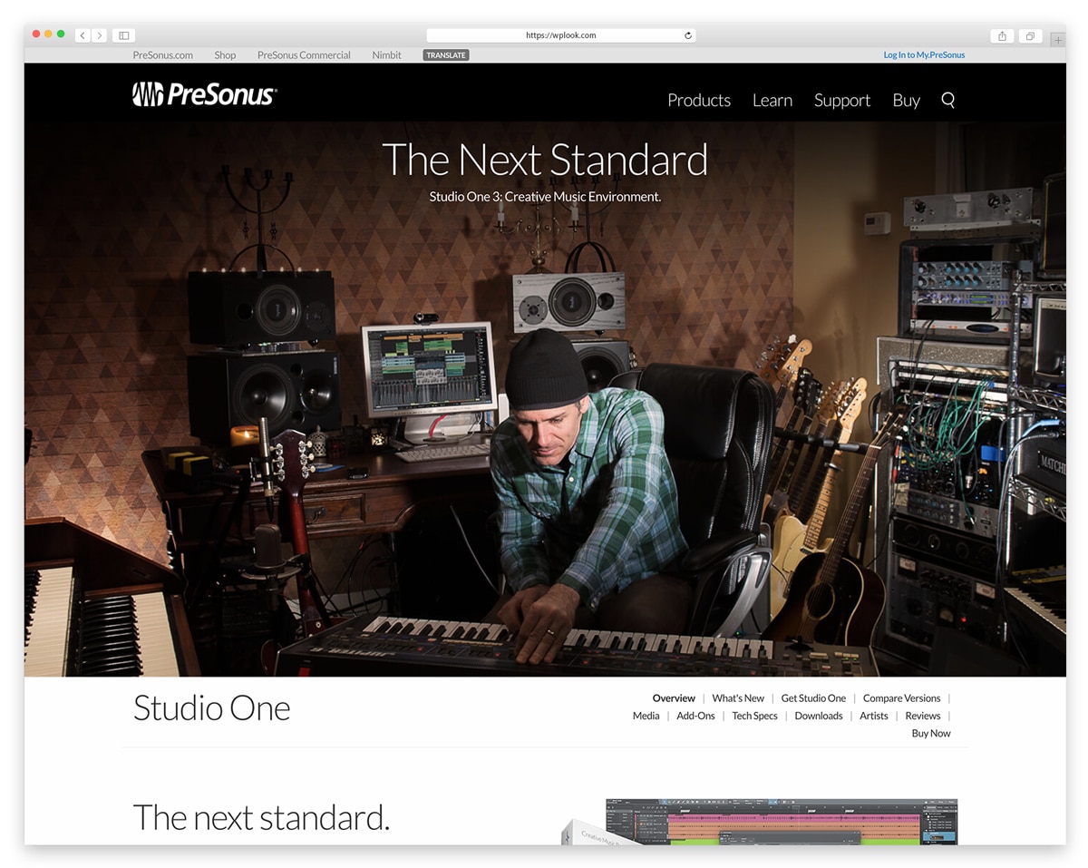Viewport: 1088px width, 868px height.
Task: Add a new tab with plus icon
Action: pyautogui.click(x=1058, y=40)
